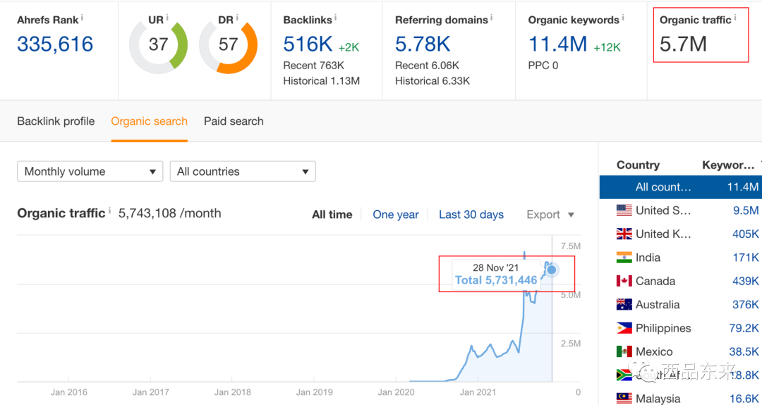This screenshot has height=405, width=762.
Task: Open the 516K backlinks link
Action: tap(308, 44)
